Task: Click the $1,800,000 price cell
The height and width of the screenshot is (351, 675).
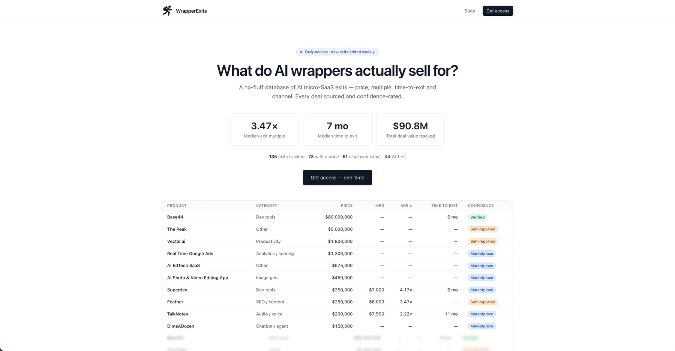Action: 340,242
